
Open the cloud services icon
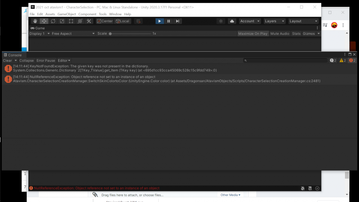232,21
